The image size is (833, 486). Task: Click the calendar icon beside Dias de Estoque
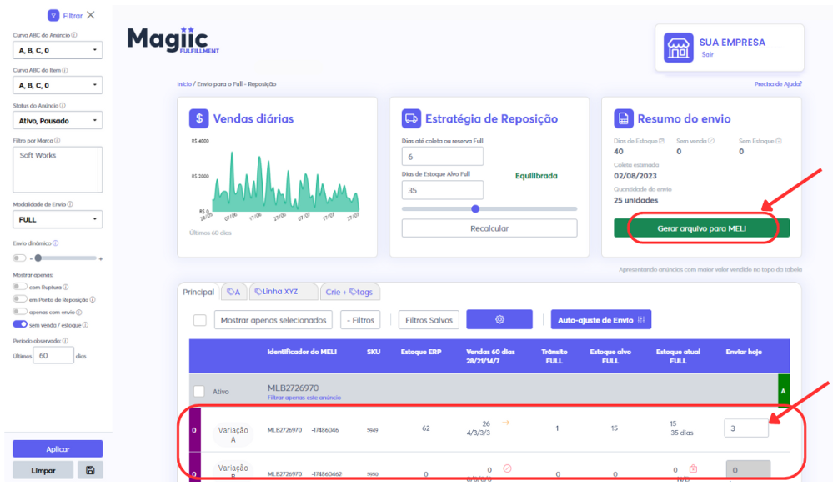661,141
